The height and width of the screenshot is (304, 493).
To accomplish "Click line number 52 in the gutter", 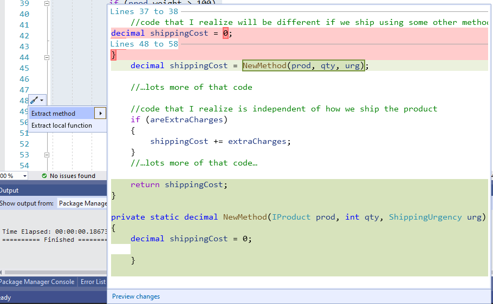I will [x=24, y=144].
